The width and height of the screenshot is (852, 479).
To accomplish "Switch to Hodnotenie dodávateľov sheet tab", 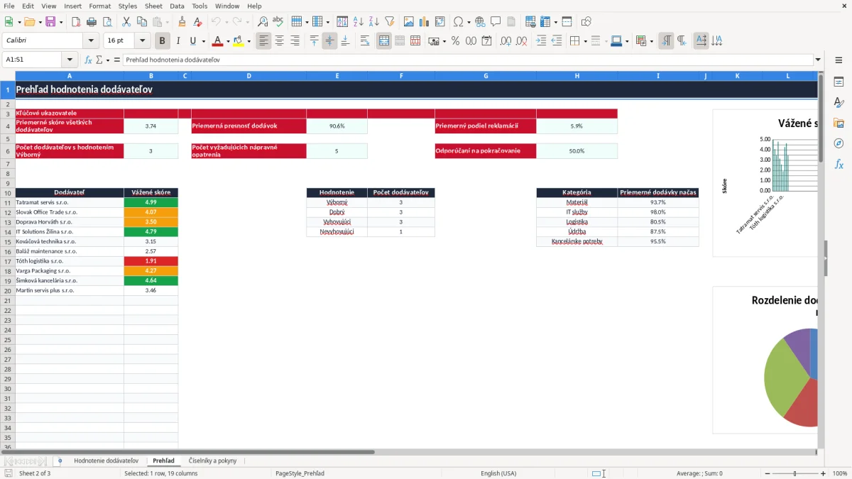I will pos(106,461).
